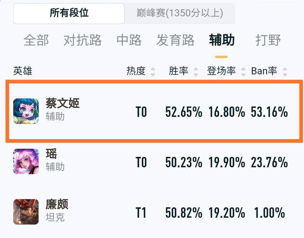This screenshot has width=304, height=238.
Task: Click the up sort arrow beside 热度
Action: [x=153, y=69]
